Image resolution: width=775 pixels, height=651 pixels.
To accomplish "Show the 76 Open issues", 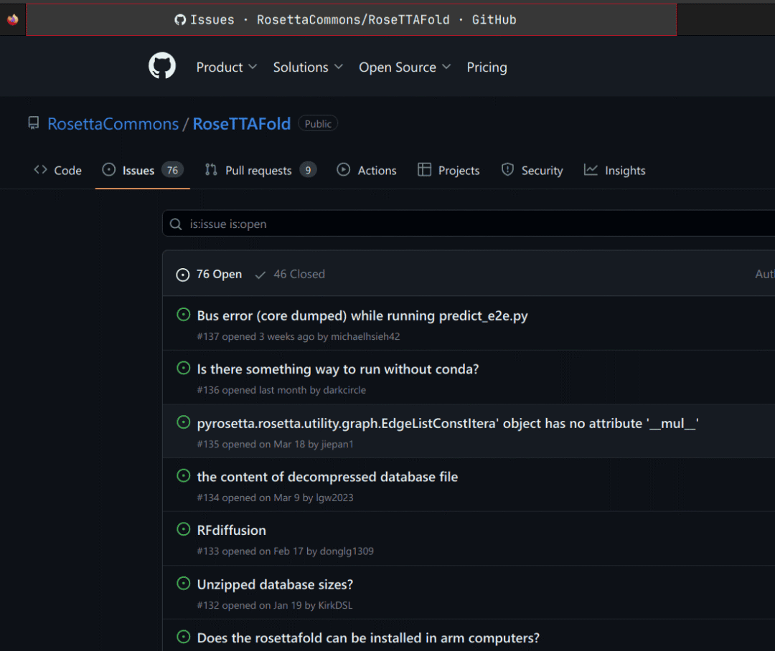I will click(x=209, y=274).
